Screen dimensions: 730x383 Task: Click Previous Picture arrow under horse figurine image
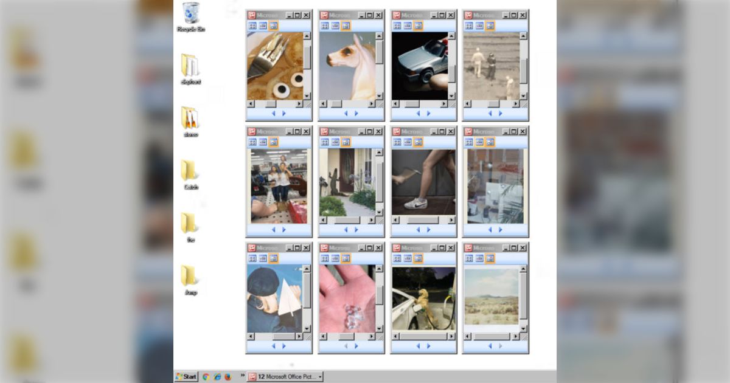tap(346, 113)
